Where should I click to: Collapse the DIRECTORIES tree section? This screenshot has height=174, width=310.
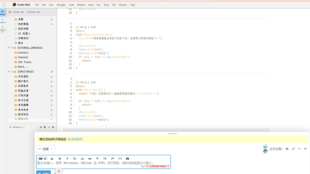click(9, 72)
